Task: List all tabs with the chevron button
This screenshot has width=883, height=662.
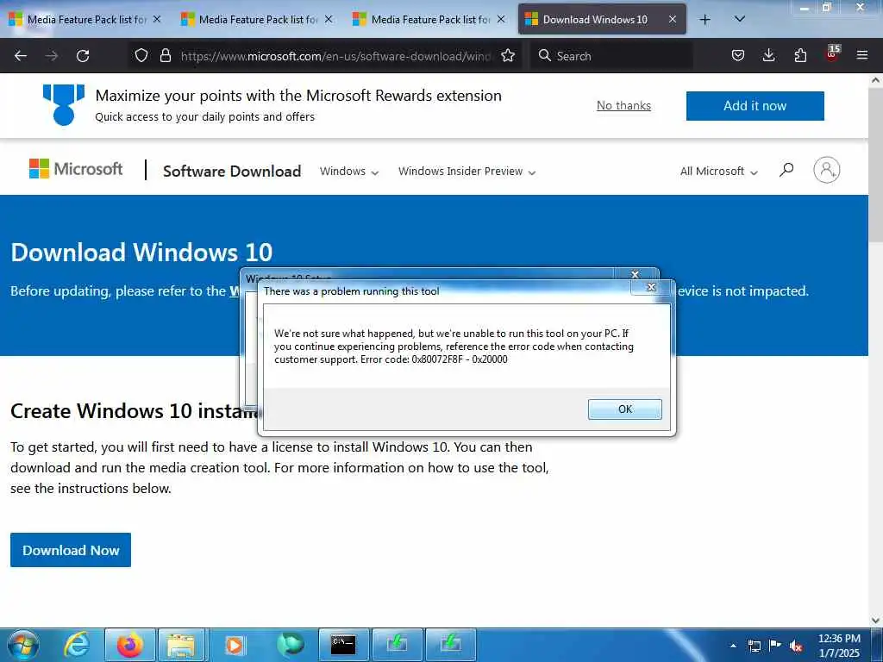Action: tap(740, 19)
